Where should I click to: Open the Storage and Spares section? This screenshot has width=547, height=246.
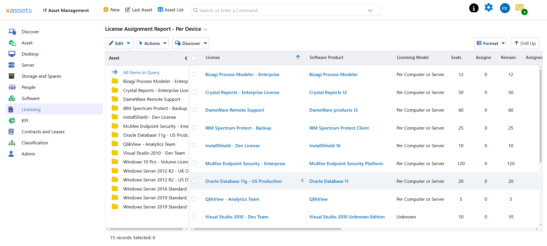pos(54,76)
